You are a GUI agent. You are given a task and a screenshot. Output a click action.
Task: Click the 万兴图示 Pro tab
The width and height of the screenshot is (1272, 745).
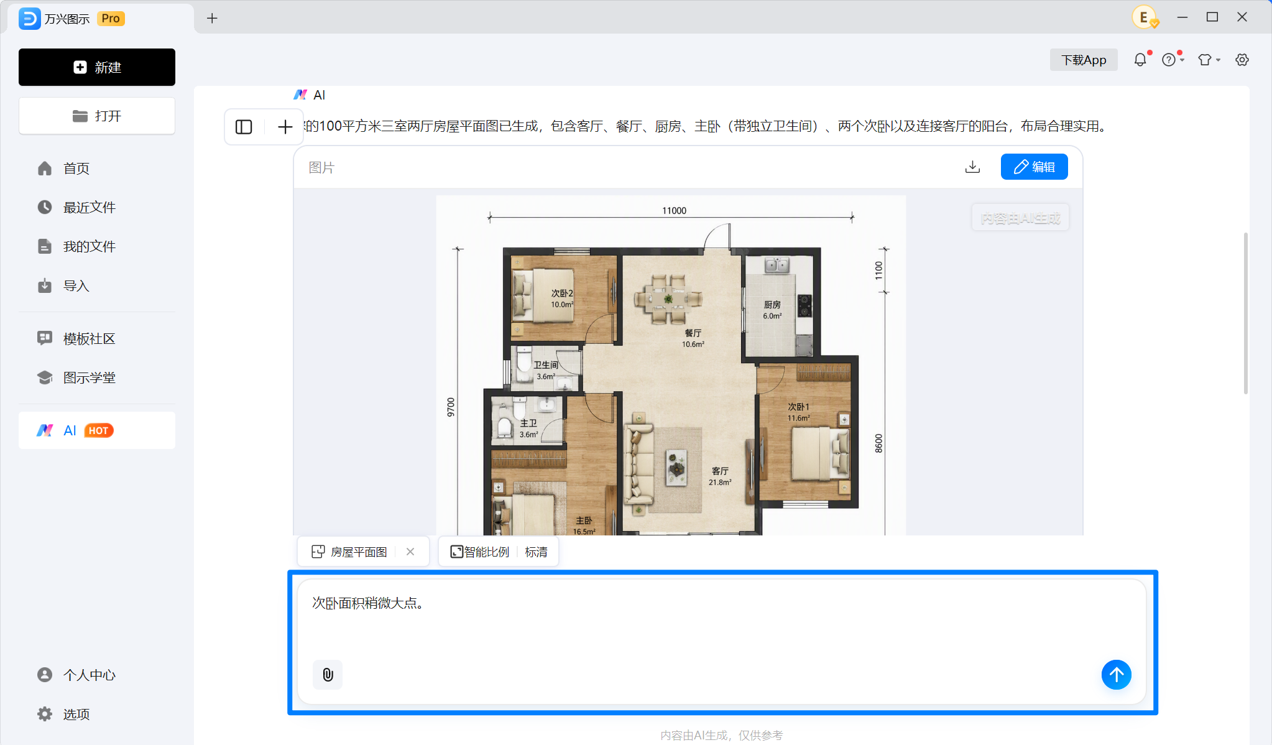pos(99,19)
